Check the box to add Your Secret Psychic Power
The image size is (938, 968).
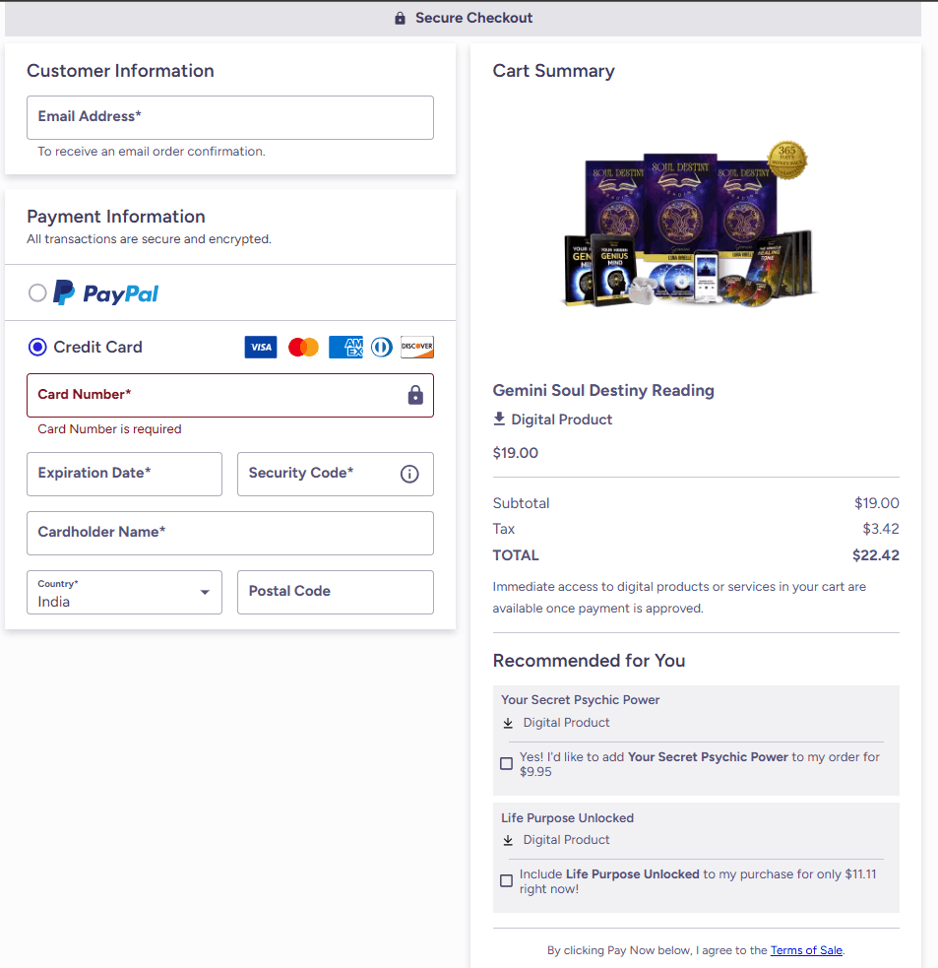point(507,763)
